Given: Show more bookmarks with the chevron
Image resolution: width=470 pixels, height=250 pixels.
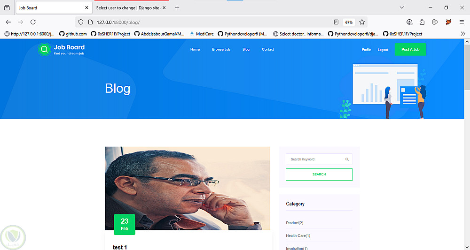Looking at the screenshot, I should tap(463, 34).
